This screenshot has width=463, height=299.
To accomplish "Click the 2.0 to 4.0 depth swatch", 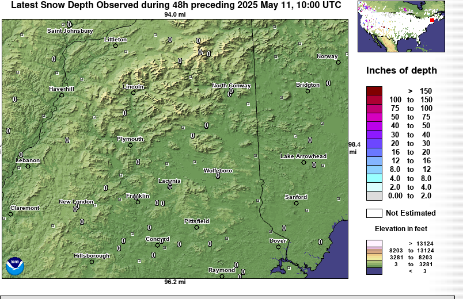I will 374,187.
